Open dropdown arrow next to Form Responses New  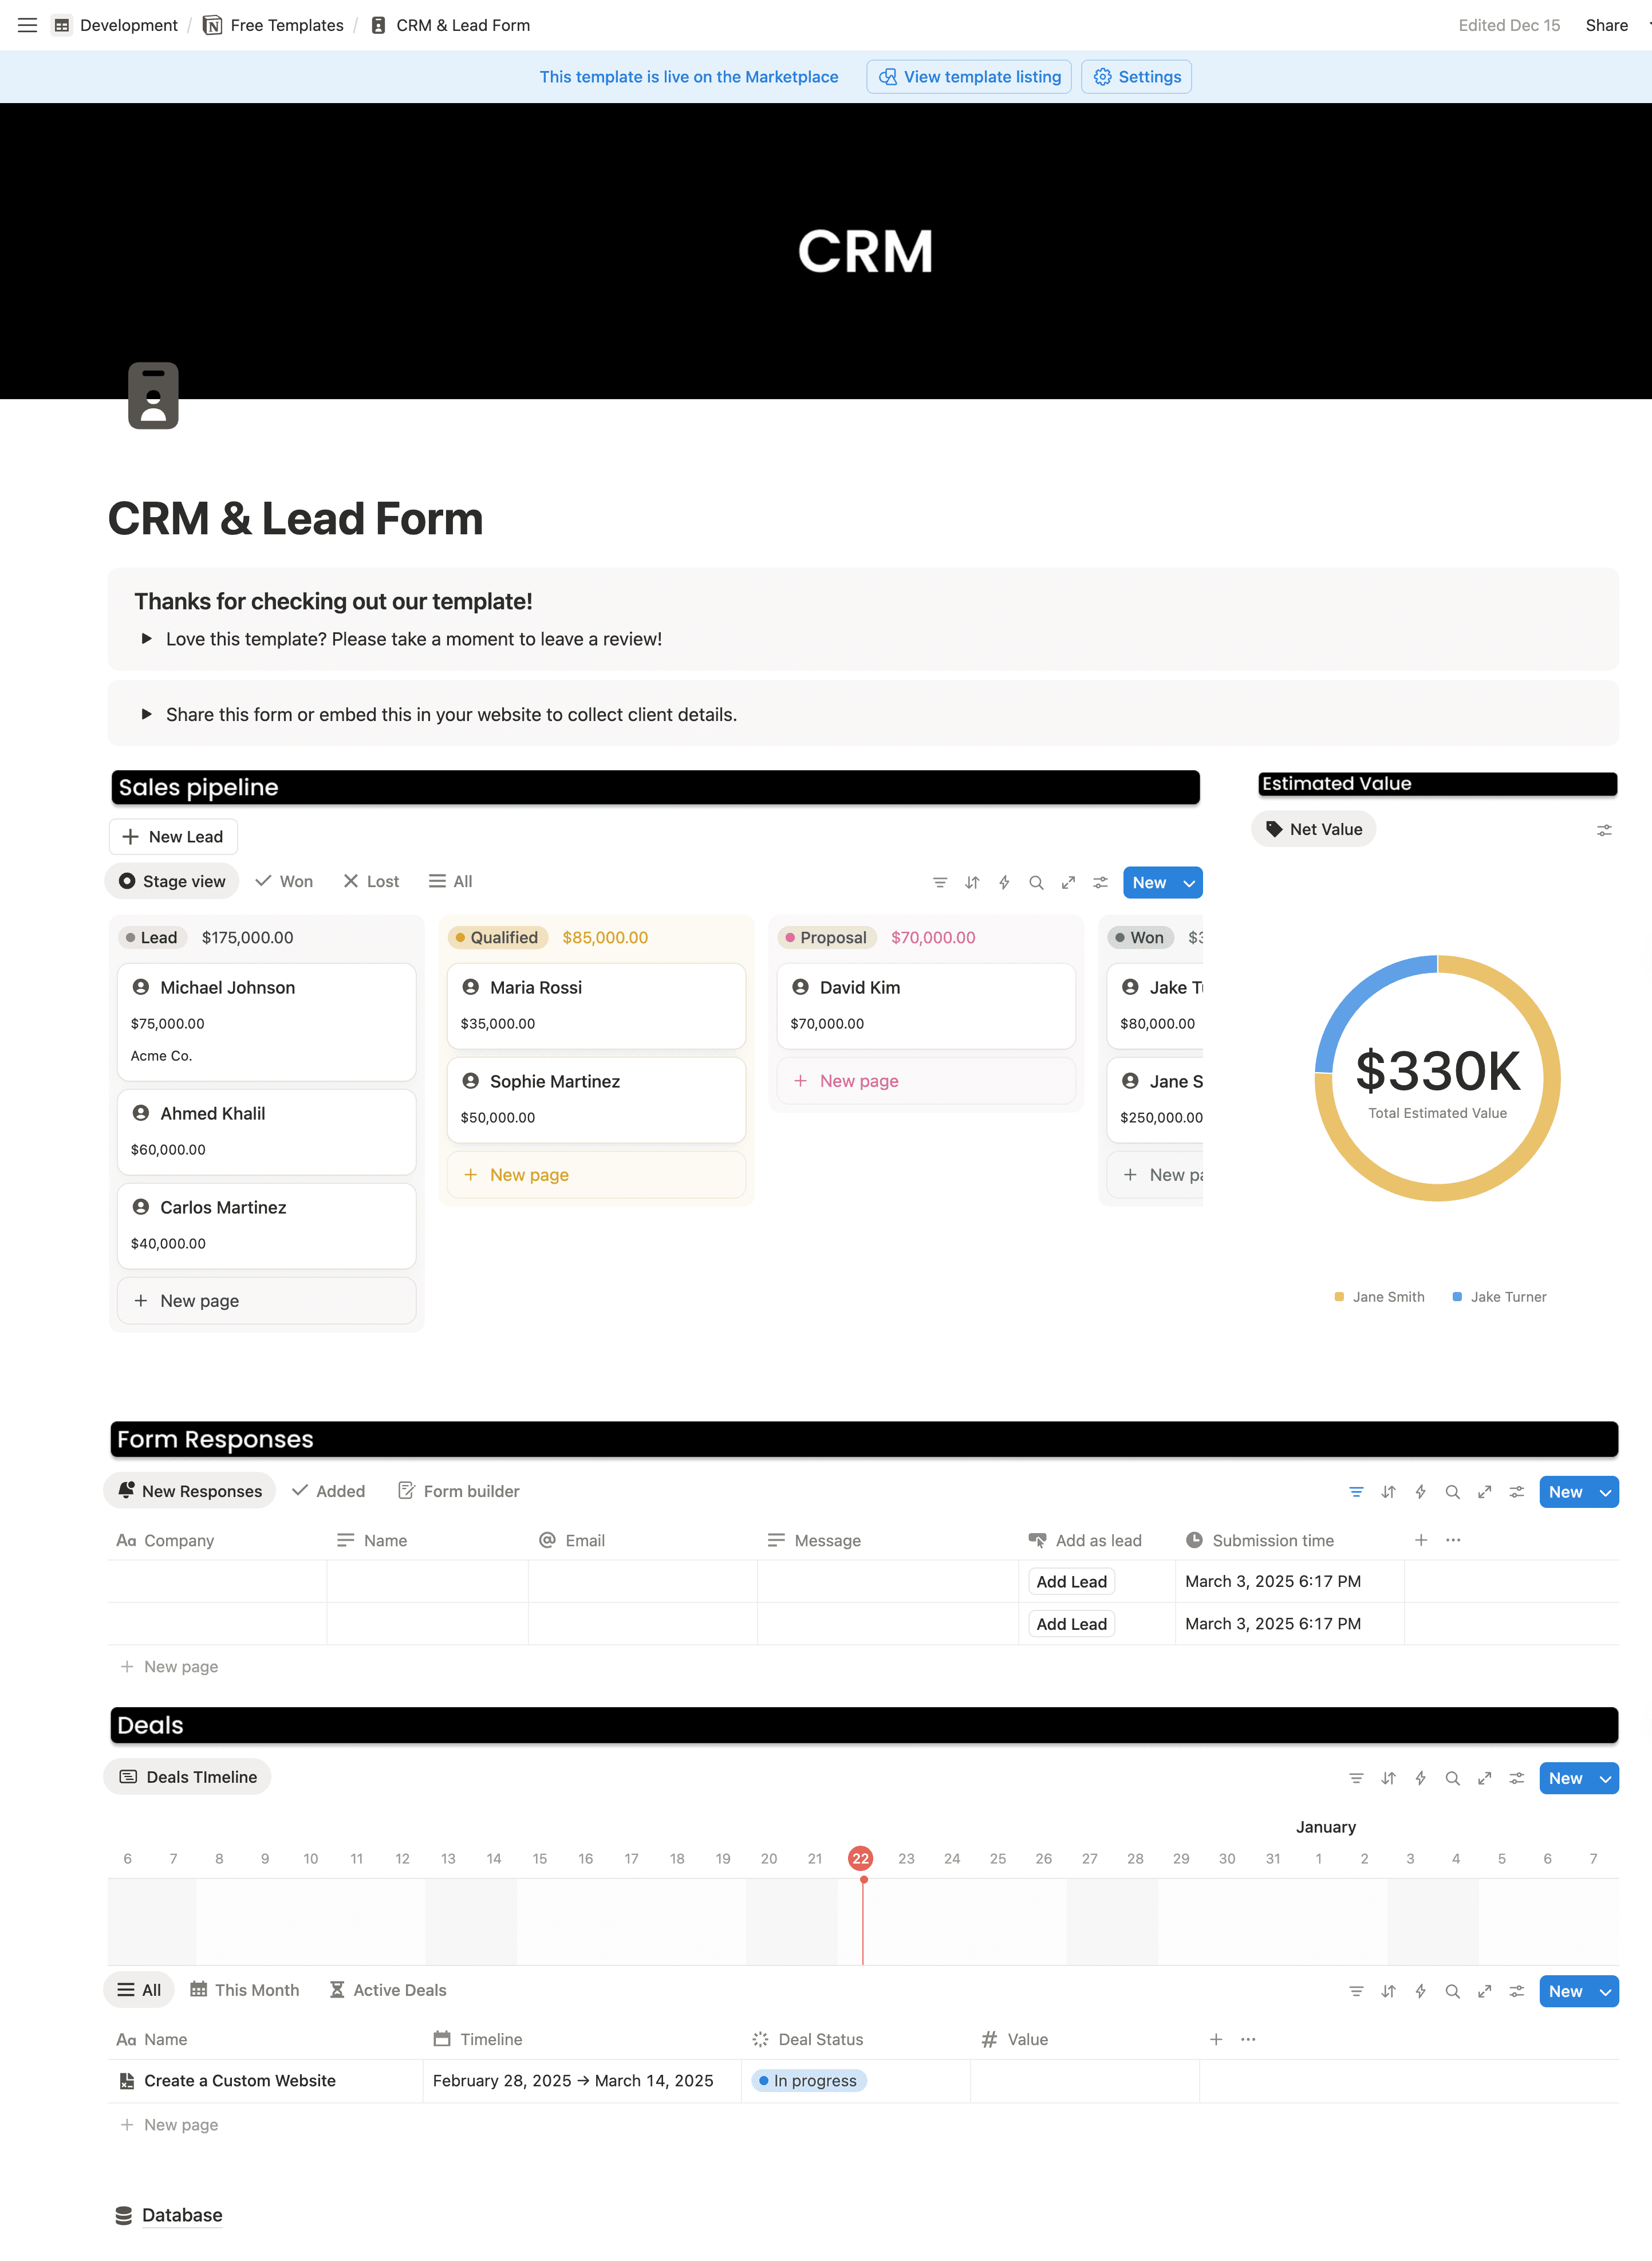(1605, 1491)
